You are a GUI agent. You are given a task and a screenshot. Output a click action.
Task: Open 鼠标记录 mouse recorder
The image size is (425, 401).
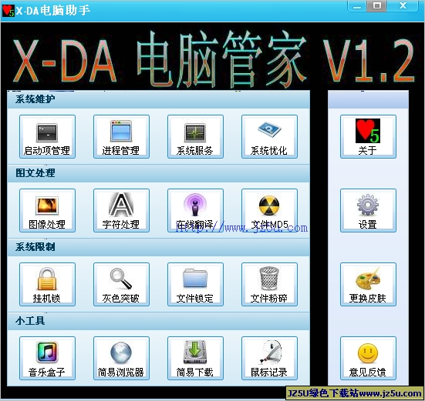pyautogui.click(x=269, y=358)
